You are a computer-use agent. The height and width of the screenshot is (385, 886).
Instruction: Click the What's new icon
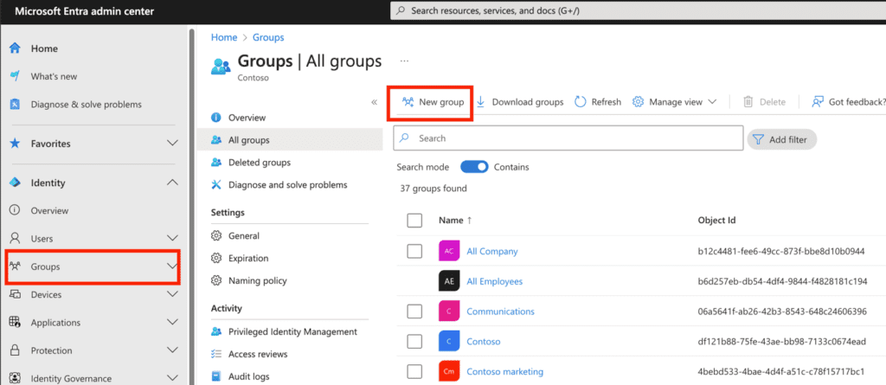[16, 76]
